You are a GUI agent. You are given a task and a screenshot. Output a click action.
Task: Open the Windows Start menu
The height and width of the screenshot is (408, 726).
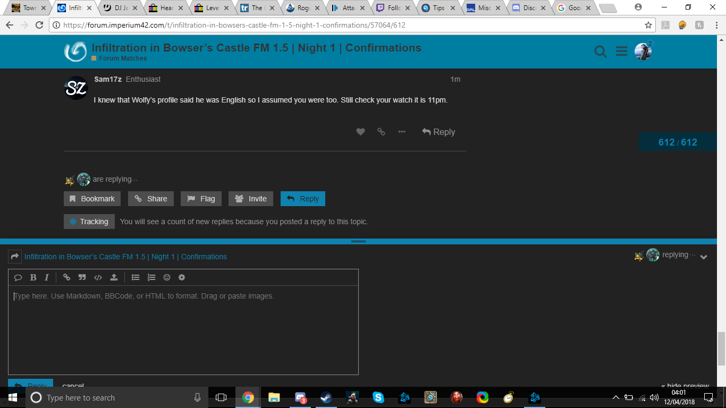pyautogui.click(x=12, y=397)
